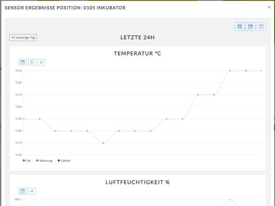Screen dimensions: 275x206
Task: Select the peak 15.30 temperature data point
Action: pos(230,71)
